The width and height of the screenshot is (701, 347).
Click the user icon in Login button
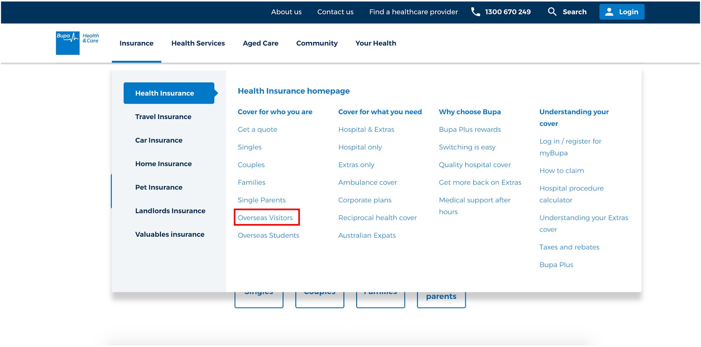(x=609, y=12)
